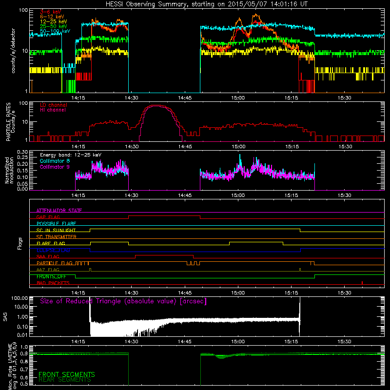Click the SC TRANSMITTER flag label
The height and width of the screenshot is (390, 390).
click(57, 236)
